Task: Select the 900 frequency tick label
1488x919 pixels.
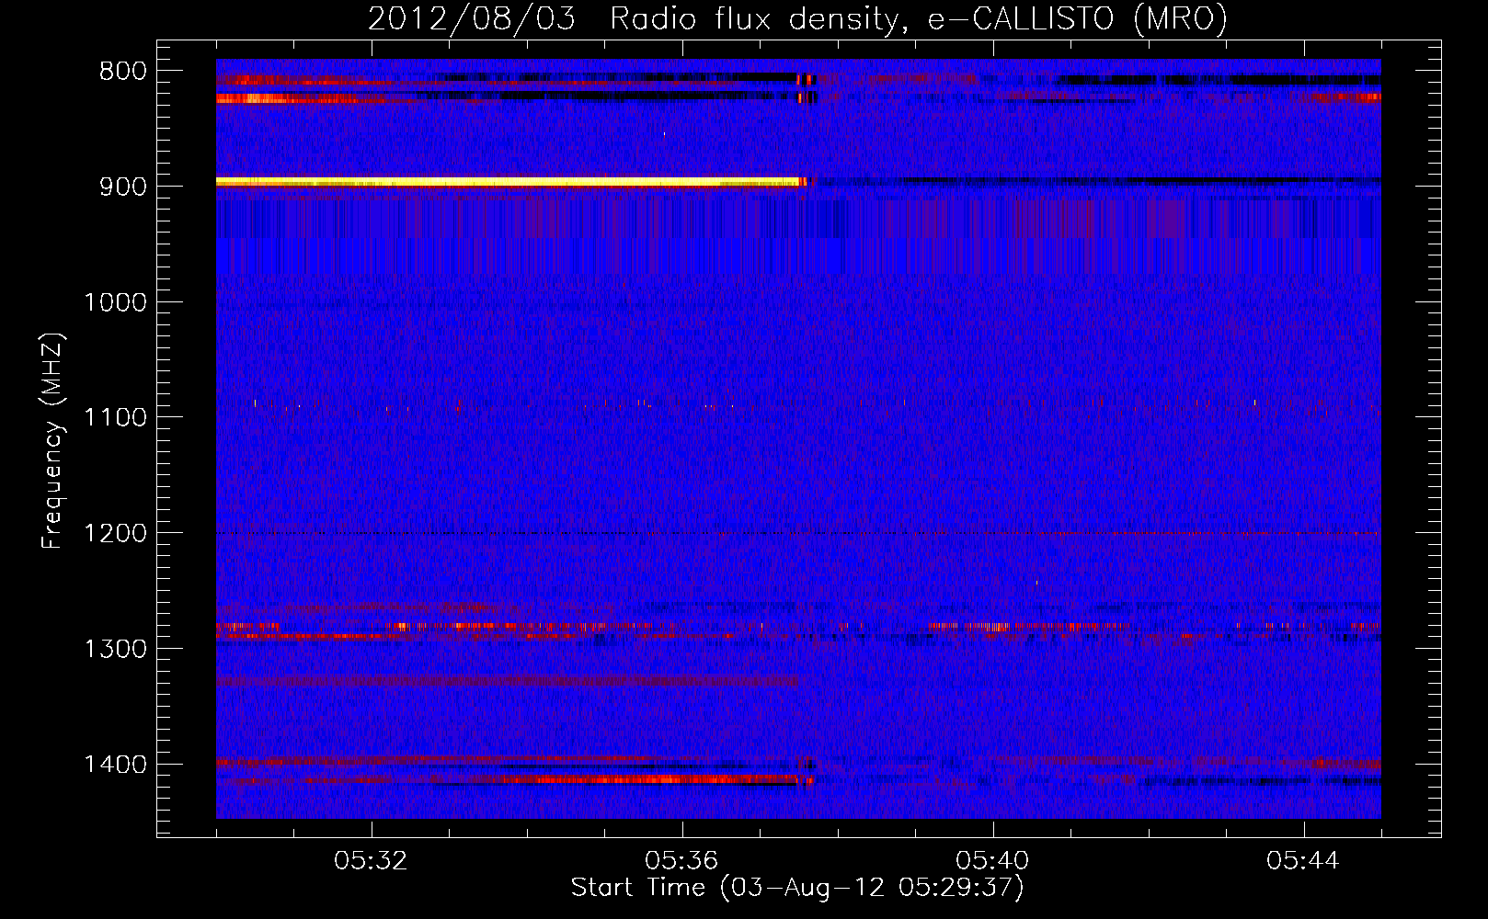Action: tap(123, 187)
